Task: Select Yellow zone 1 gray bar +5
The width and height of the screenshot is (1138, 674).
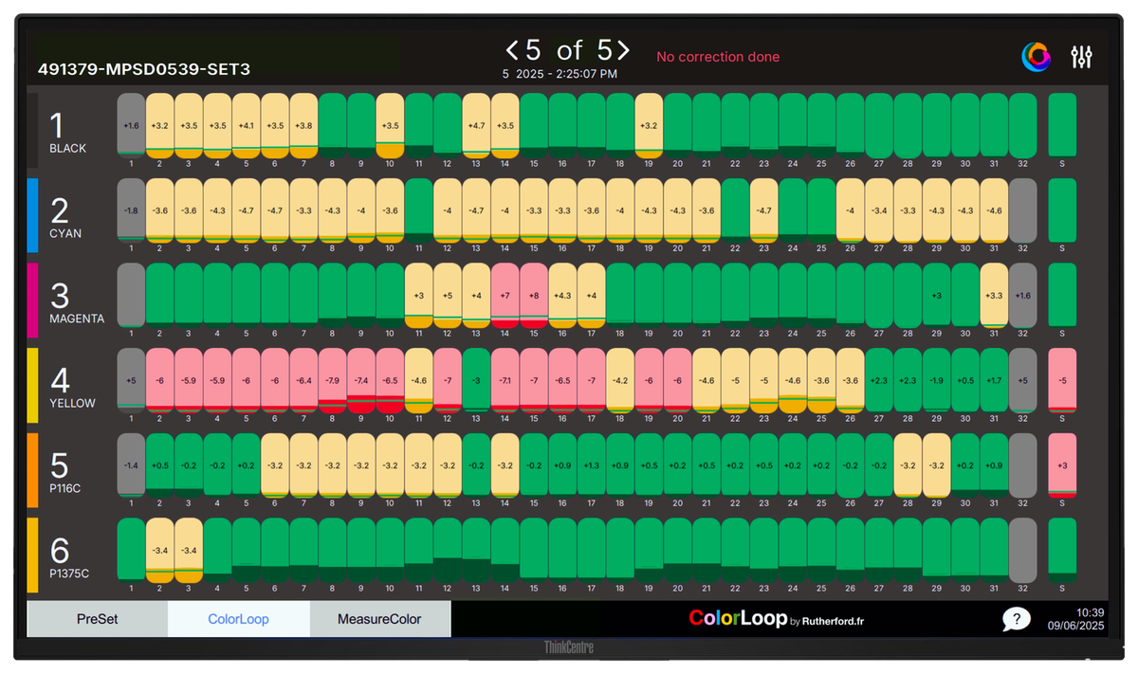Action: pyautogui.click(x=131, y=380)
